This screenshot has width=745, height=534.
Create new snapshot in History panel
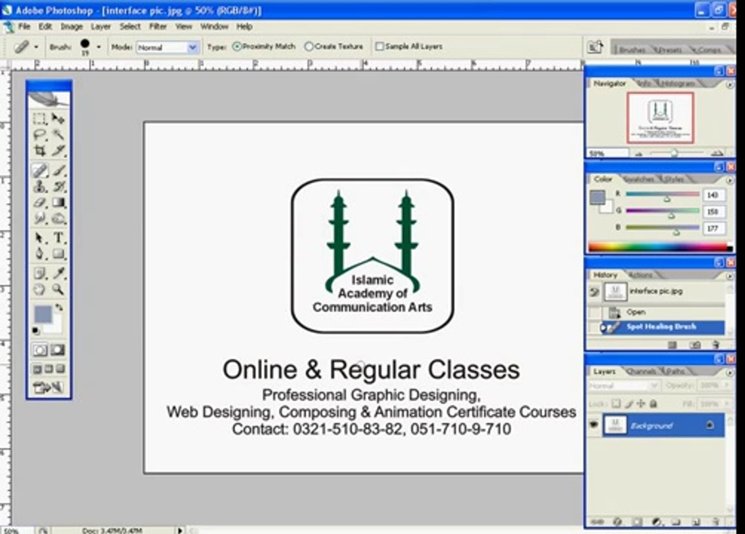click(x=696, y=345)
